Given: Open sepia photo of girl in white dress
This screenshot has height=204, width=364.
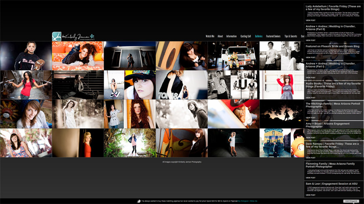Looking at the screenshot, I should point(78,114).
